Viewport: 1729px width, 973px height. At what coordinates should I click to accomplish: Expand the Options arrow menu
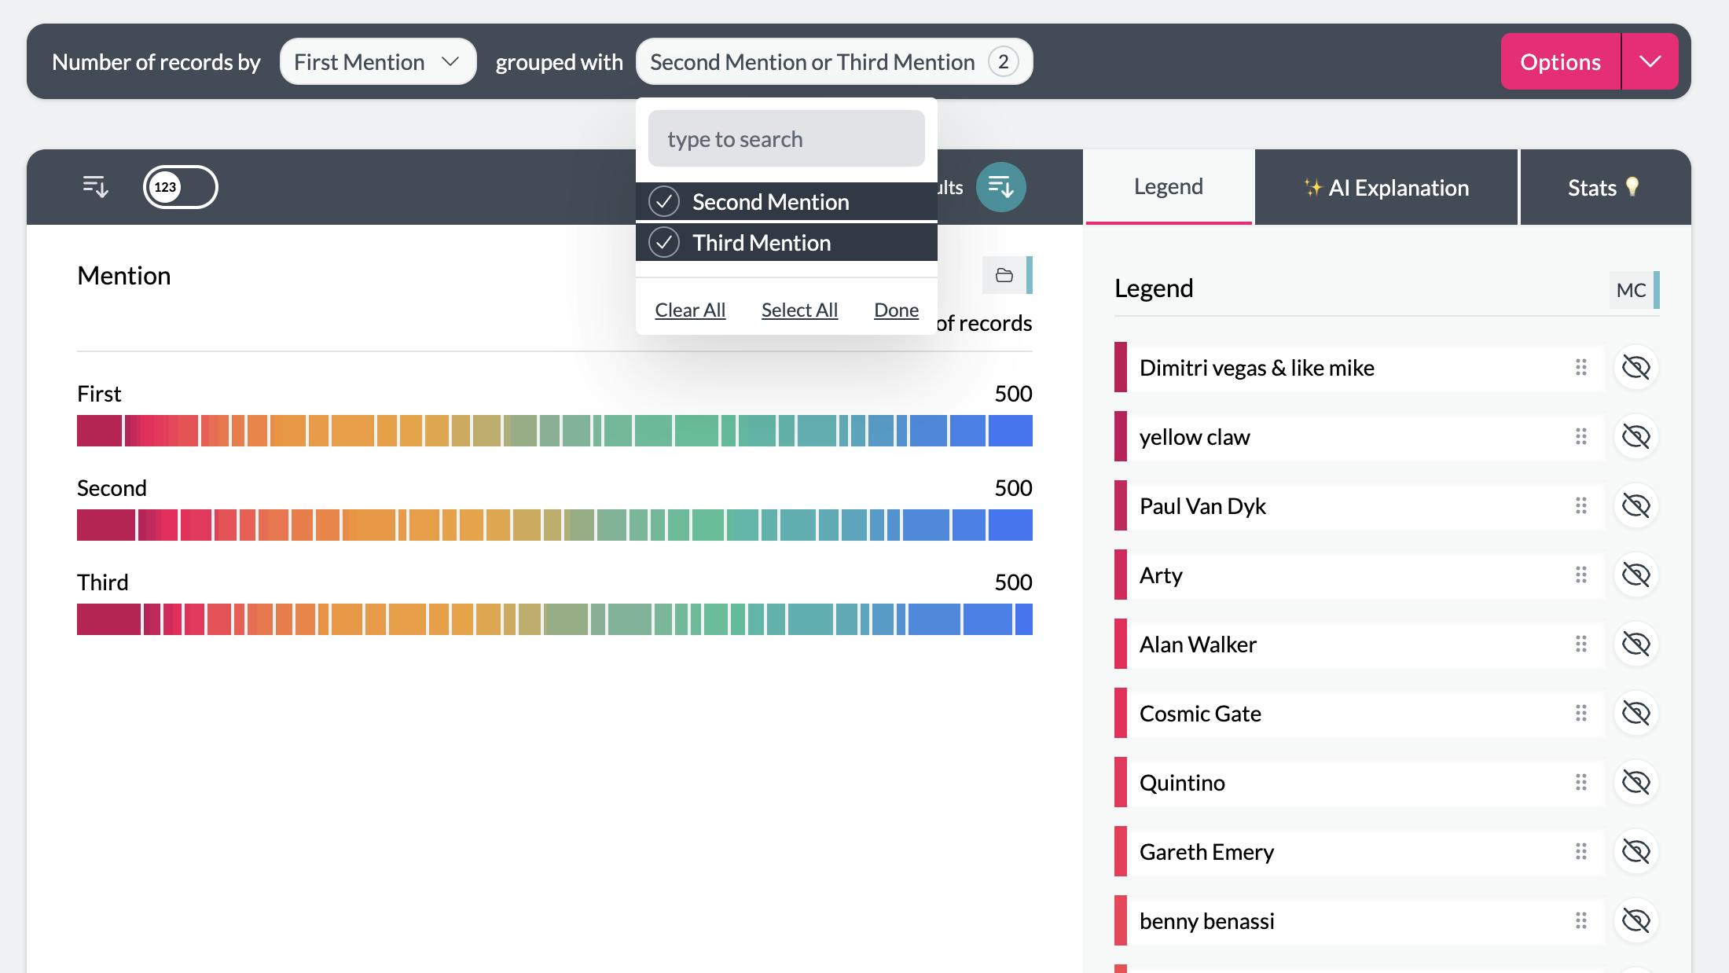[1650, 62]
